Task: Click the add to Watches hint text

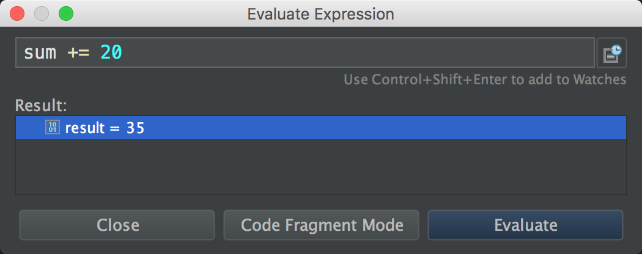Action: [x=484, y=79]
